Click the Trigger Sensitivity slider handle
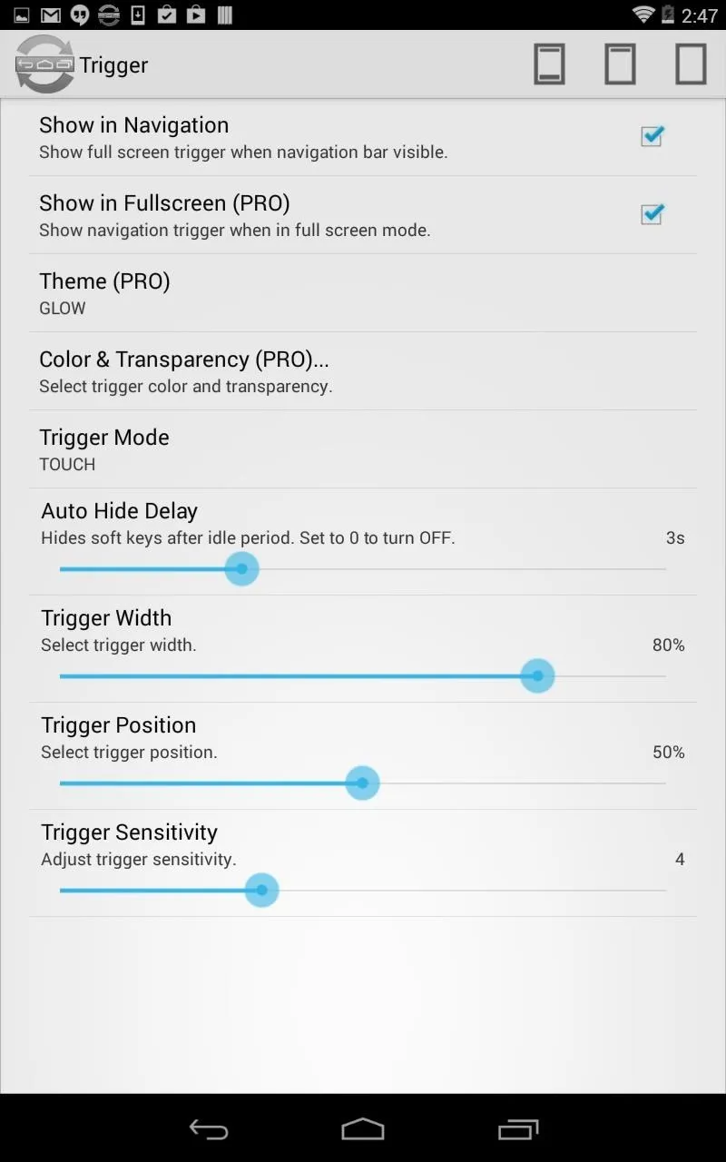This screenshot has height=1162, width=726. pos(261,891)
